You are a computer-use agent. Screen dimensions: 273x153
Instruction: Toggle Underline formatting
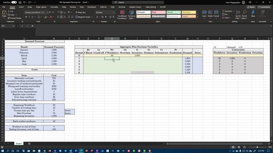click(x=32, y=17)
